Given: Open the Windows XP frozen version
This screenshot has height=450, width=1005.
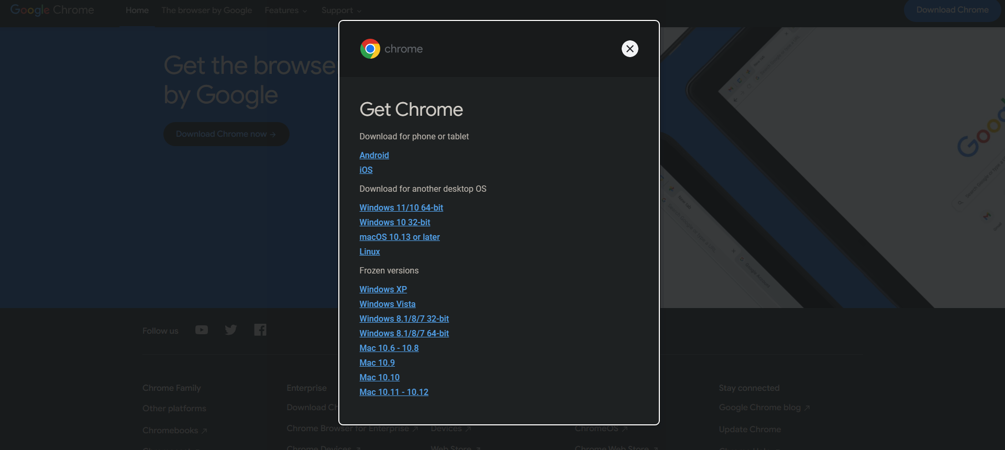Looking at the screenshot, I should click(383, 289).
